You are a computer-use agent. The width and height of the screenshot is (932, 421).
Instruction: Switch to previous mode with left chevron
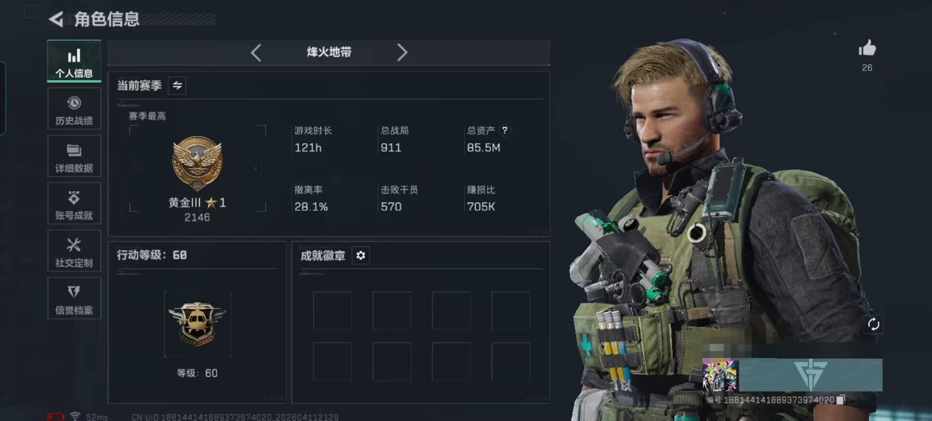tap(256, 52)
